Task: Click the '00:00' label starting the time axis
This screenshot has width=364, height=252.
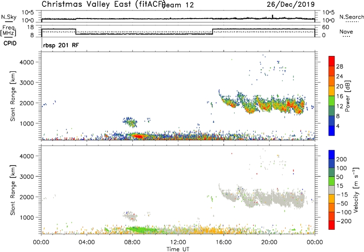Action: [x=41, y=242]
